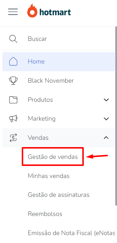Open the Minhas vendas item
The width and height of the screenshot is (117, 243).
click(49, 176)
